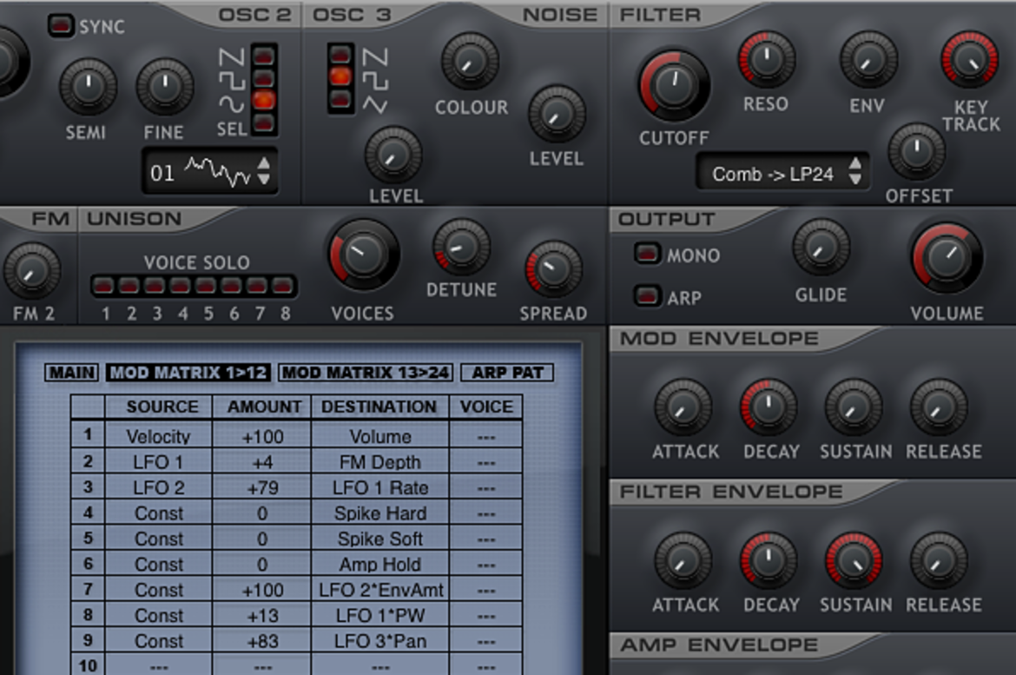Click the OSC 2 SEMI knob
This screenshot has width=1016, height=675.
coord(88,87)
